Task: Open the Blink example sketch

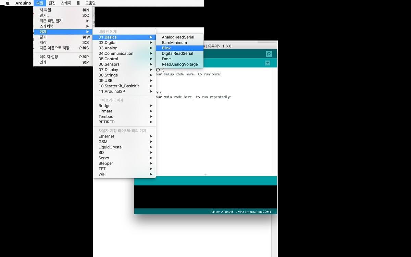Action: 180,48
